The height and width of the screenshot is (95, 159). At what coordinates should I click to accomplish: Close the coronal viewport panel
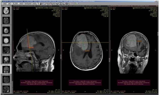tap(158, 6)
